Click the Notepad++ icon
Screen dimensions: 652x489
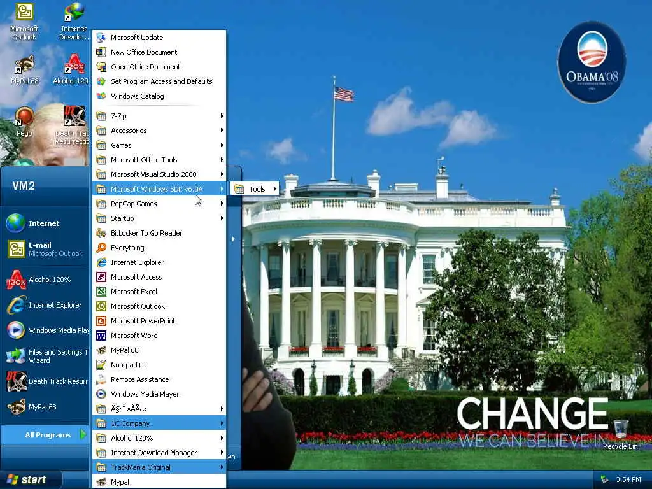(x=101, y=365)
